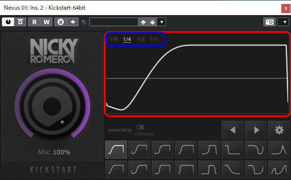Select the 1/2 timing option
The image size is (291, 180).
[141, 39]
